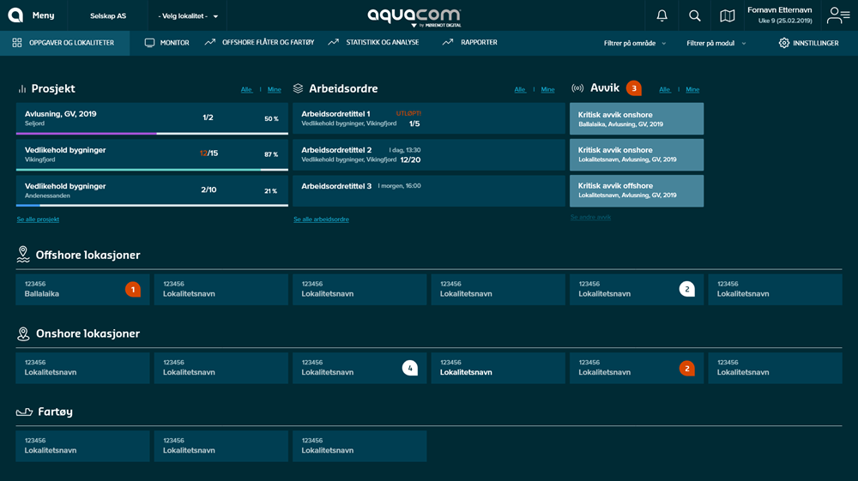Open the map view icon
Image resolution: width=858 pixels, height=481 pixels.
point(728,15)
